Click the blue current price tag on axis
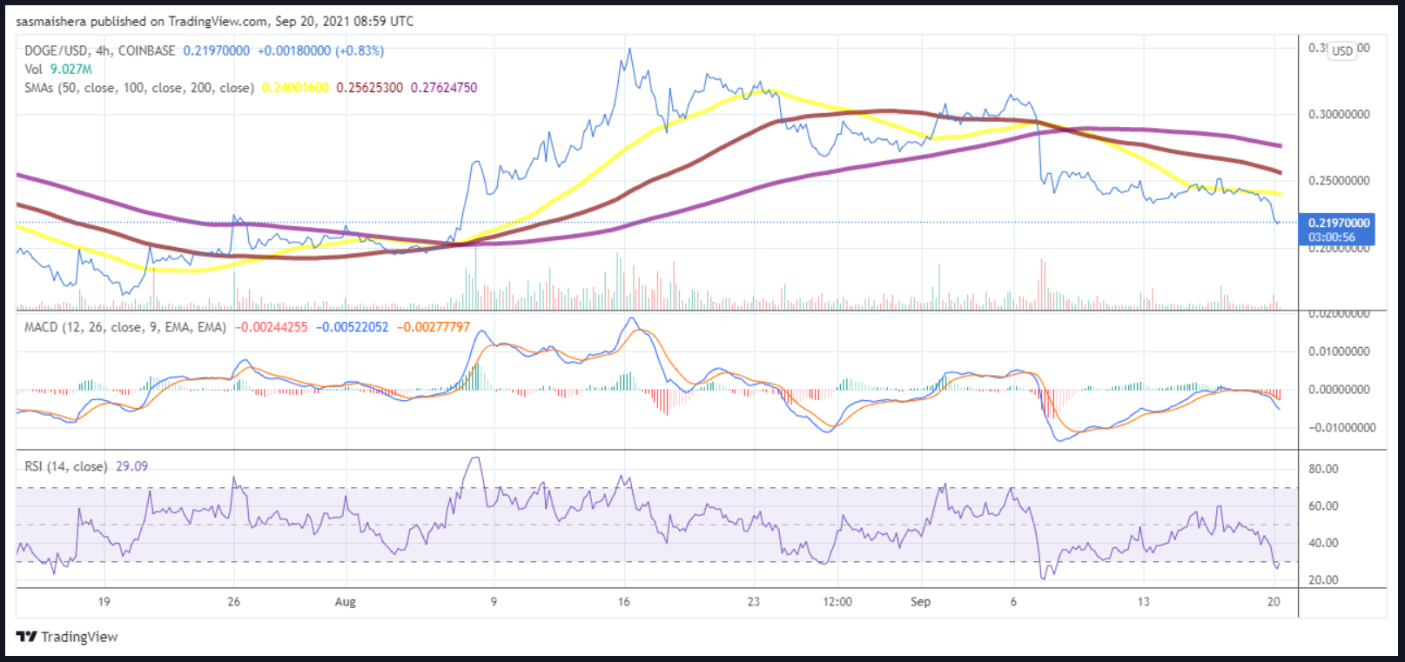The width and height of the screenshot is (1405, 662). pos(1336,230)
